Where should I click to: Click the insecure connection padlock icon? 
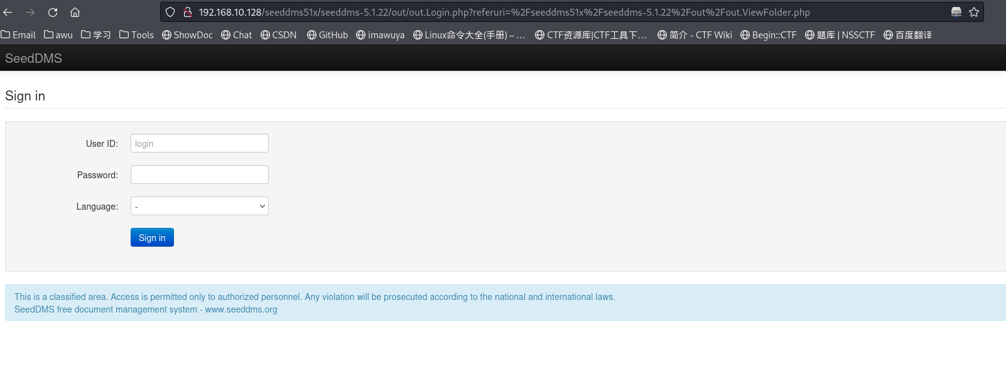tap(187, 12)
